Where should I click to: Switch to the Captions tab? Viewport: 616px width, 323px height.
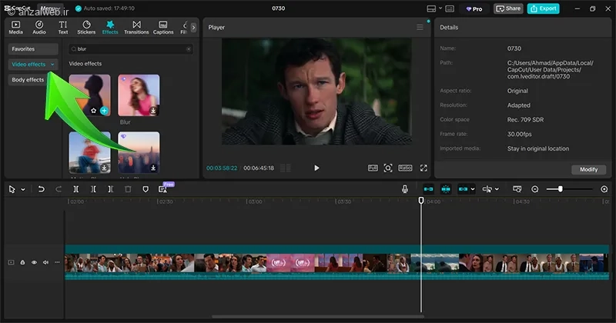[x=163, y=28]
